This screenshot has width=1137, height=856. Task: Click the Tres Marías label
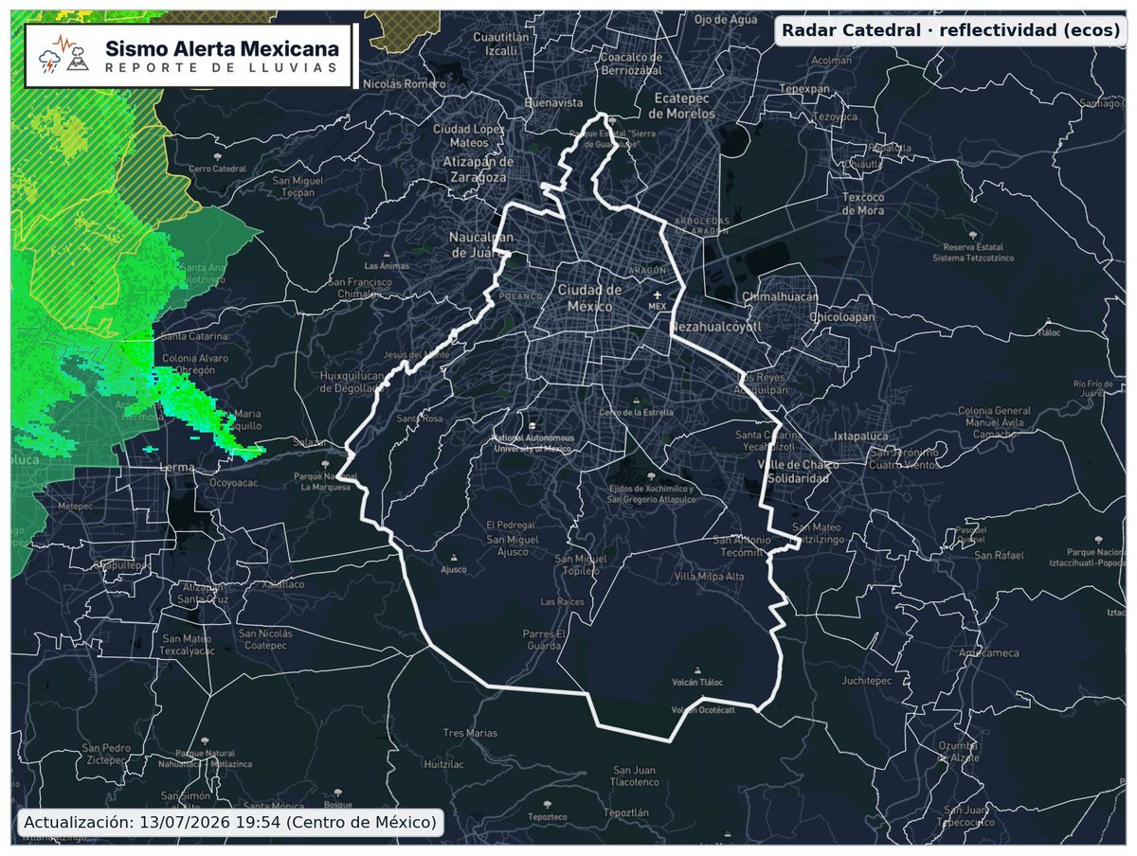coord(470,733)
